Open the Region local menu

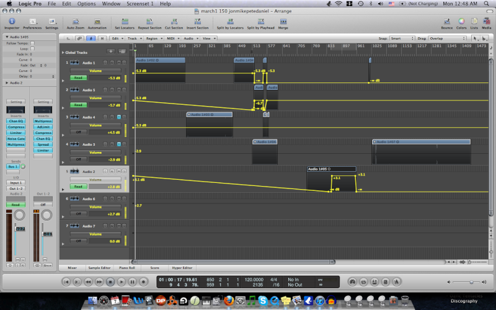[153, 38]
